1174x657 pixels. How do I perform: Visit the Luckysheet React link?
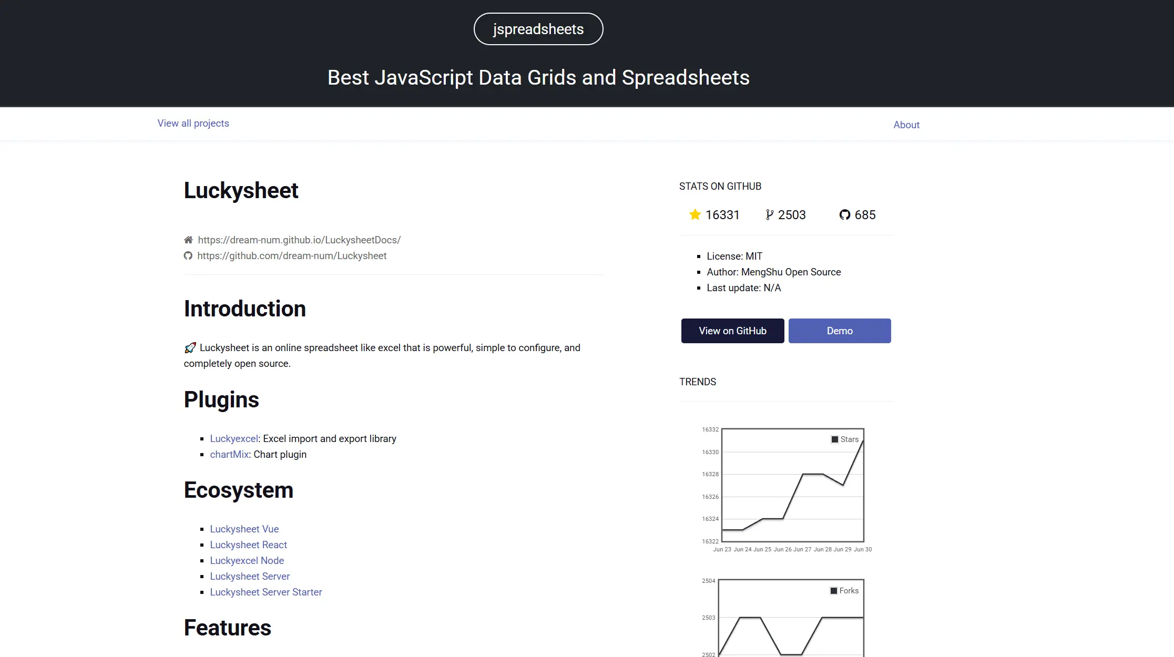coord(248,545)
